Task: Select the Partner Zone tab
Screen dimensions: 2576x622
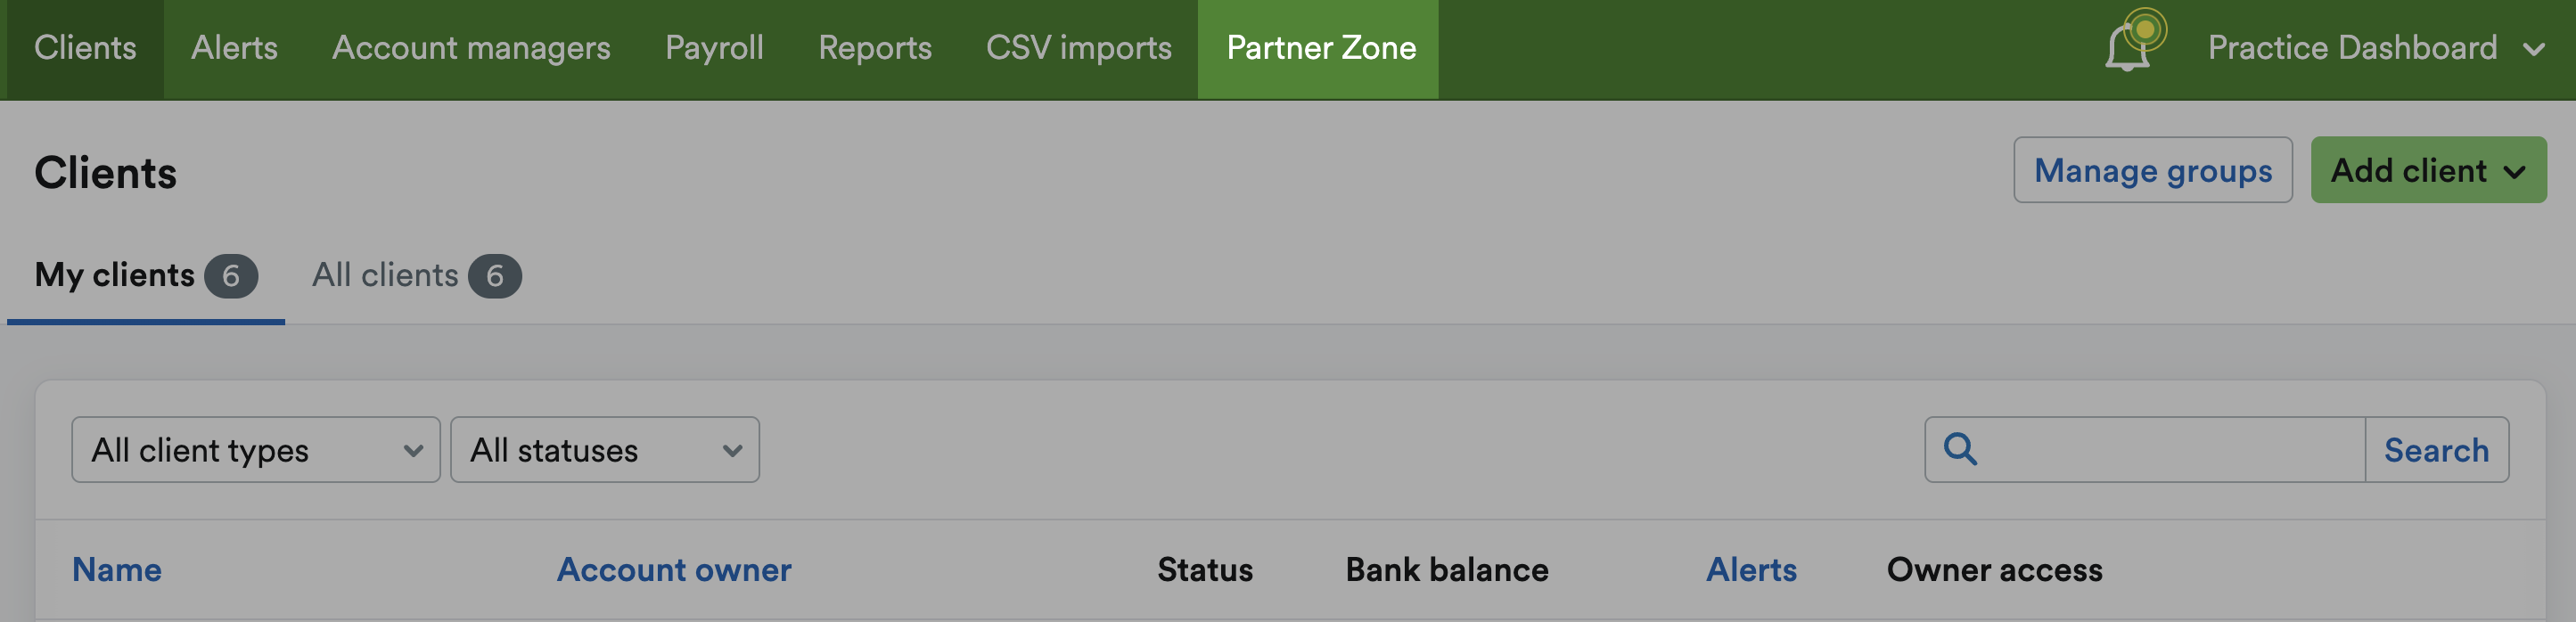Action: tap(1320, 48)
